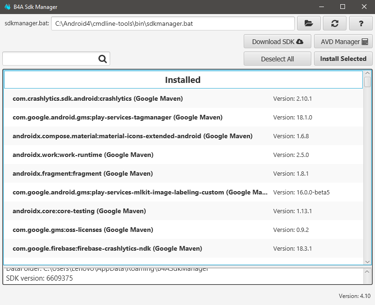The width and height of the screenshot is (375, 305).
Task: Minimize the B4A Sdk Manager window
Action: 322,7
